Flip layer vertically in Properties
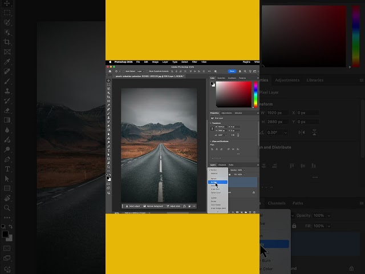Screen dimensions: 365x274 point(238,135)
